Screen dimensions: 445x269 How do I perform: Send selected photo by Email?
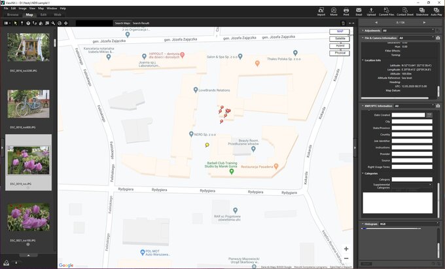[x=359, y=12]
